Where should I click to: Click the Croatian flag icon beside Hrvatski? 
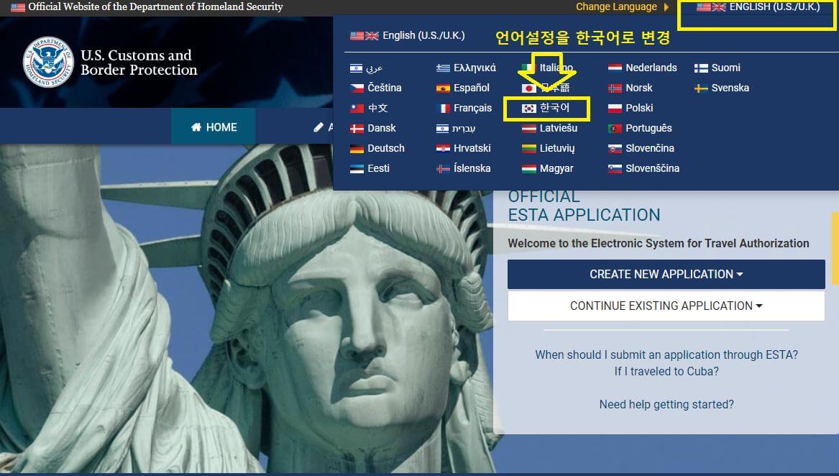(443, 149)
